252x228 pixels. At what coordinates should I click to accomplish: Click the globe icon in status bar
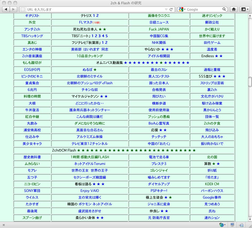coord(222,225)
